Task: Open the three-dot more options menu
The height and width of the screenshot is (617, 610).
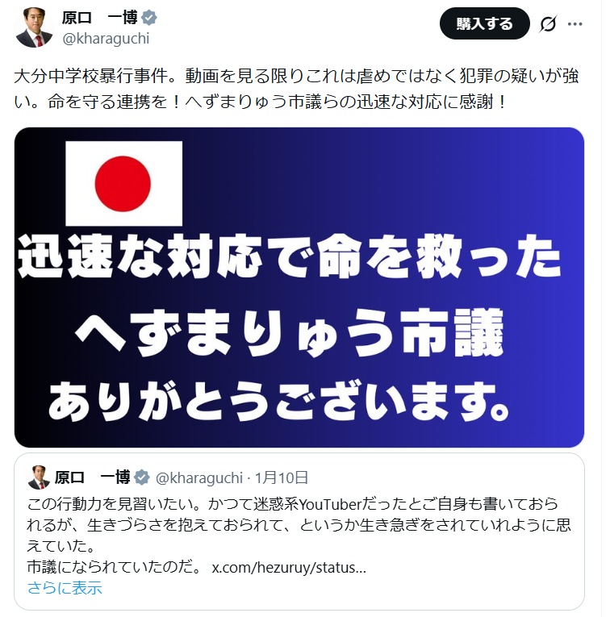Action: coord(575,24)
